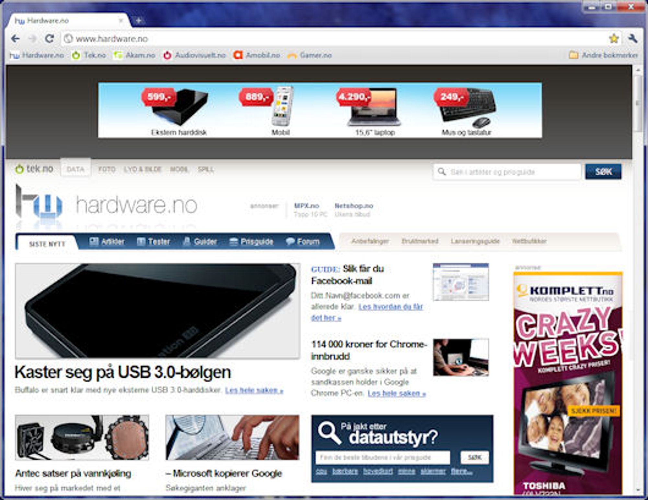The height and width of the screenshot is (500, 648).
Task: Click the prisguide search field in datautstyr box
Action: (383, 458)
